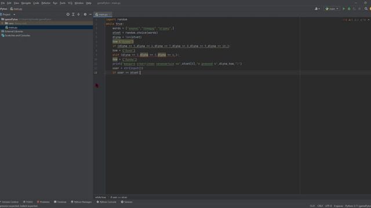Click the 'import random' code line
The width and height of the screenshot is (371, 208).
click(x=117, y=19)
